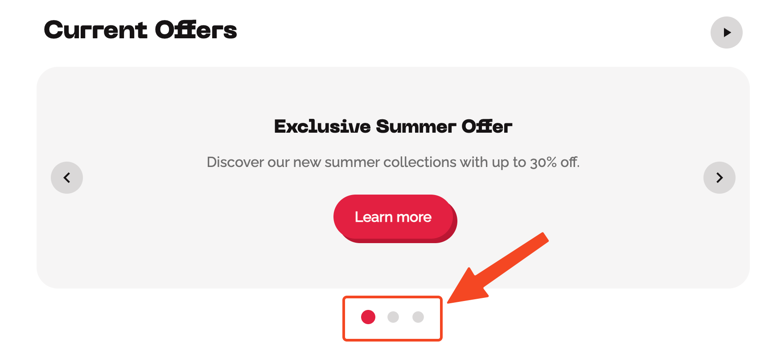Image resolution: width=773 pixels, height=358 pixels.
Task: Jump to the second slide dot
Action: tap(393, 317)
